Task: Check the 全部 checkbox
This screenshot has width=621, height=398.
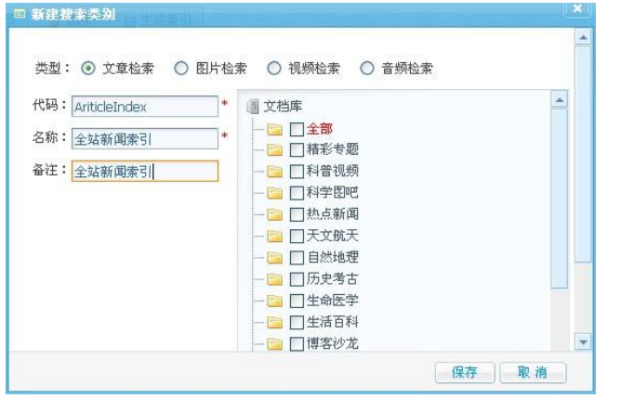Action: (297, 129)
